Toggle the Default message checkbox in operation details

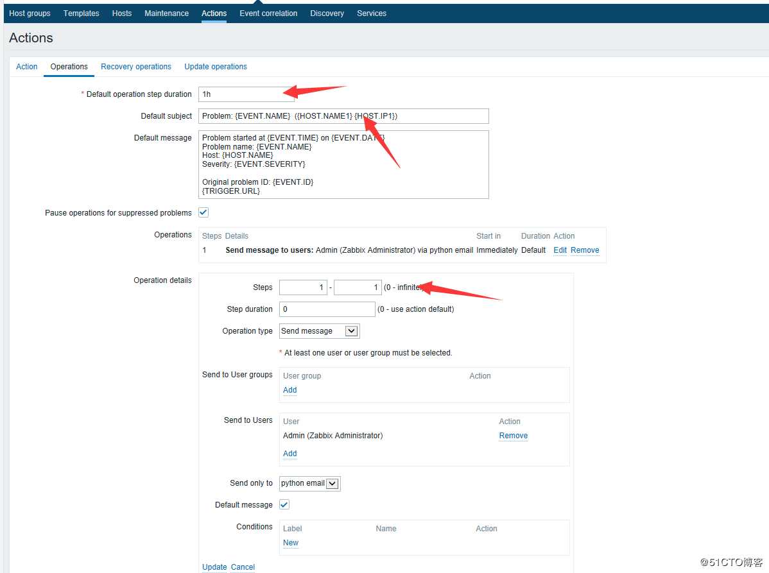tap(284, 504)
